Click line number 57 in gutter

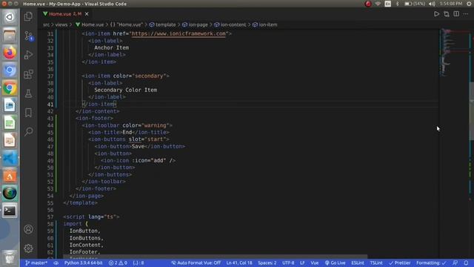point(50,217)
